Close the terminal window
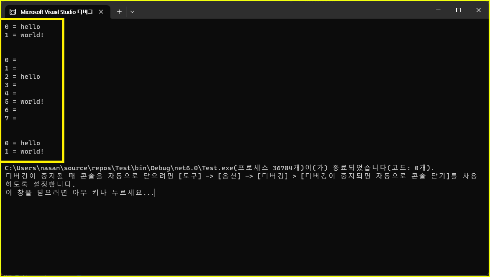This screenshot has width=490, height=277. [x=479, y=10]
